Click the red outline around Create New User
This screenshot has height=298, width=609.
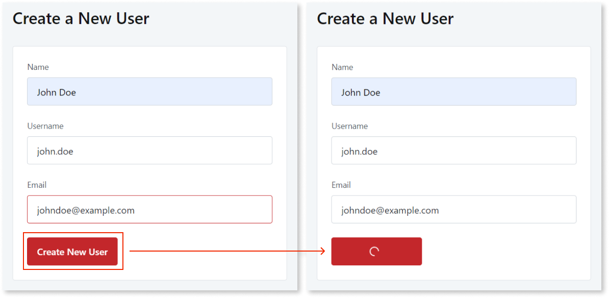click(73, 235)
